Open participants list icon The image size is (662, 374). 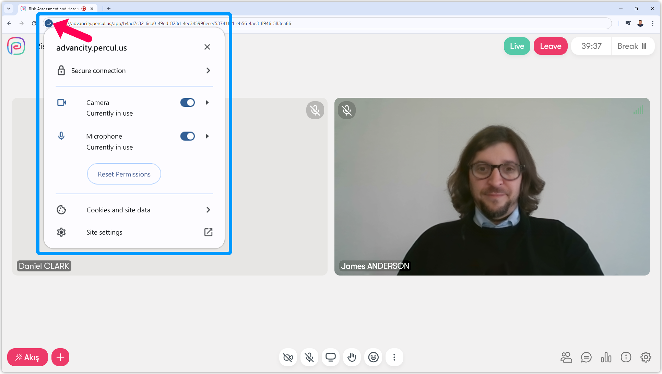(x=566, y=357)
